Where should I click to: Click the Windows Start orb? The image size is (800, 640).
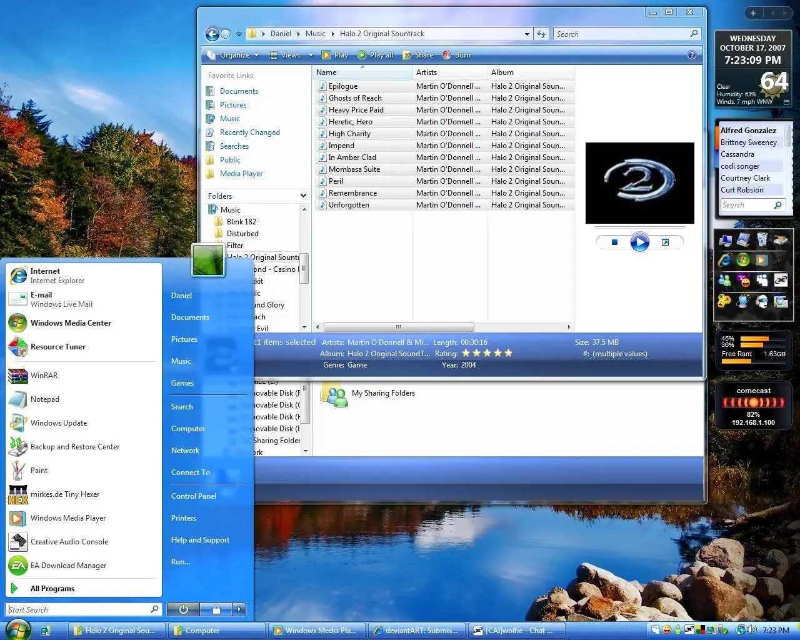tap(17, 629)
